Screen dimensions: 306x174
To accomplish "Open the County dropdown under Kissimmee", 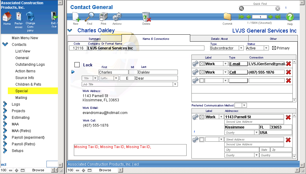I will coord(257,132).
